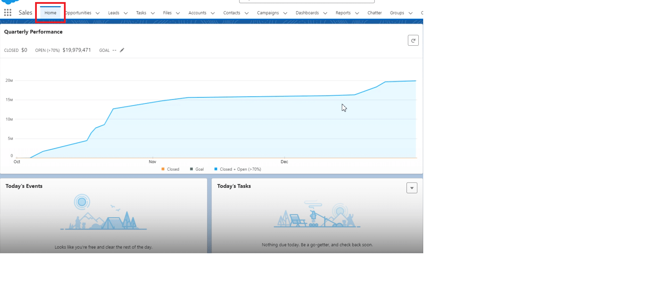Open the Dashboards tab chevron menu
The width and height of the screenshot is (656, 282).
pyautogui.click(x=325, y=13)
